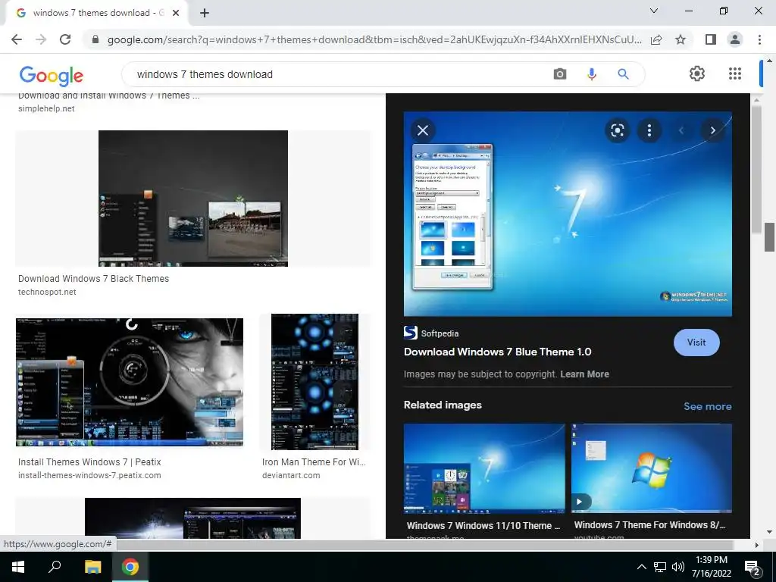Search inside image with Lens icon
This screenshot has height=582, width=776.
617,130
